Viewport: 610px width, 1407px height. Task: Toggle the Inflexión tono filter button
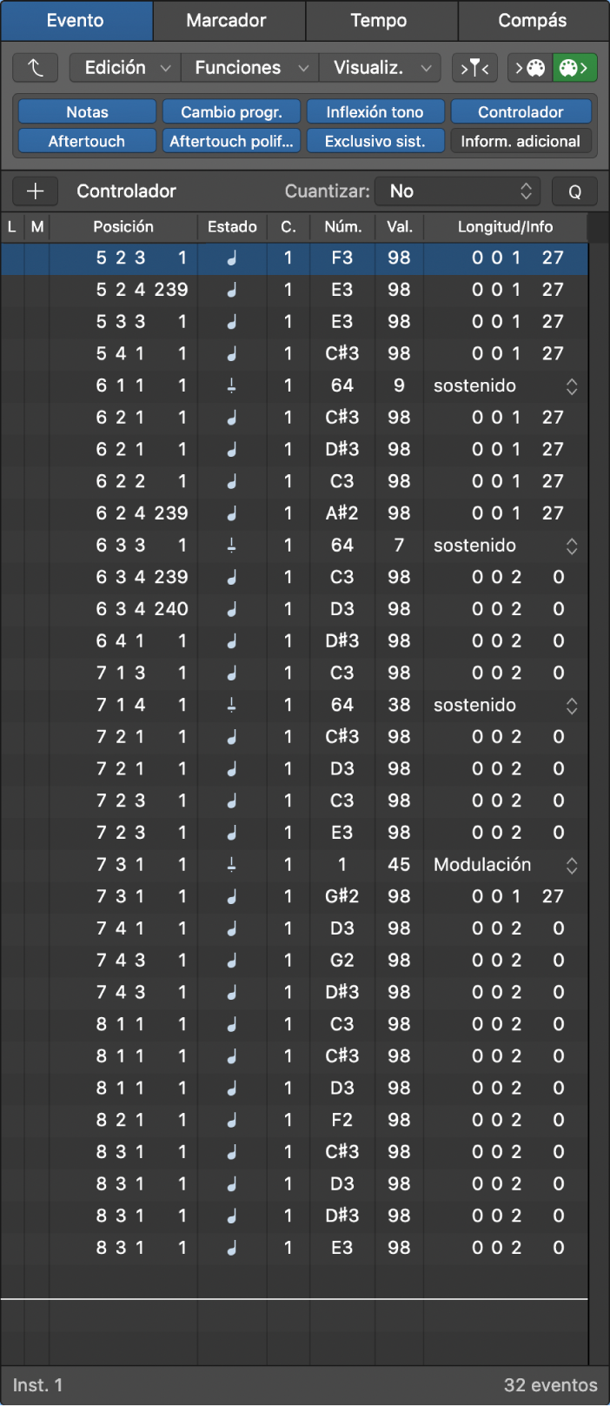375,111
